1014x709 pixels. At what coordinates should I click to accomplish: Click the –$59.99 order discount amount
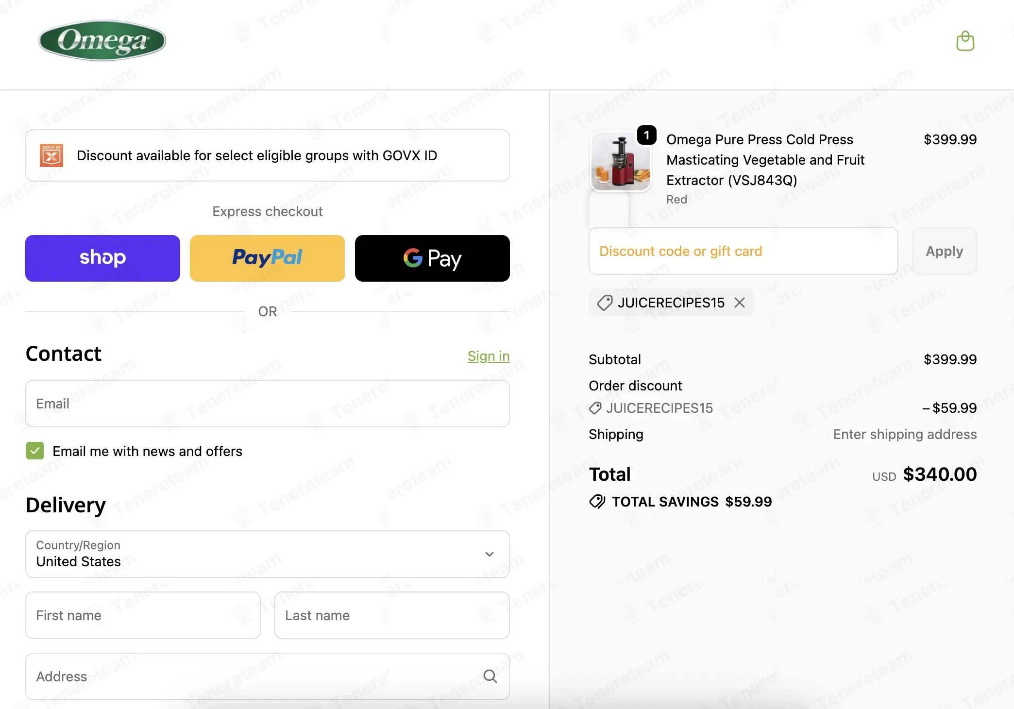[949, 408]
